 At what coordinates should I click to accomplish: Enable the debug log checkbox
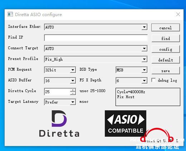153,80
